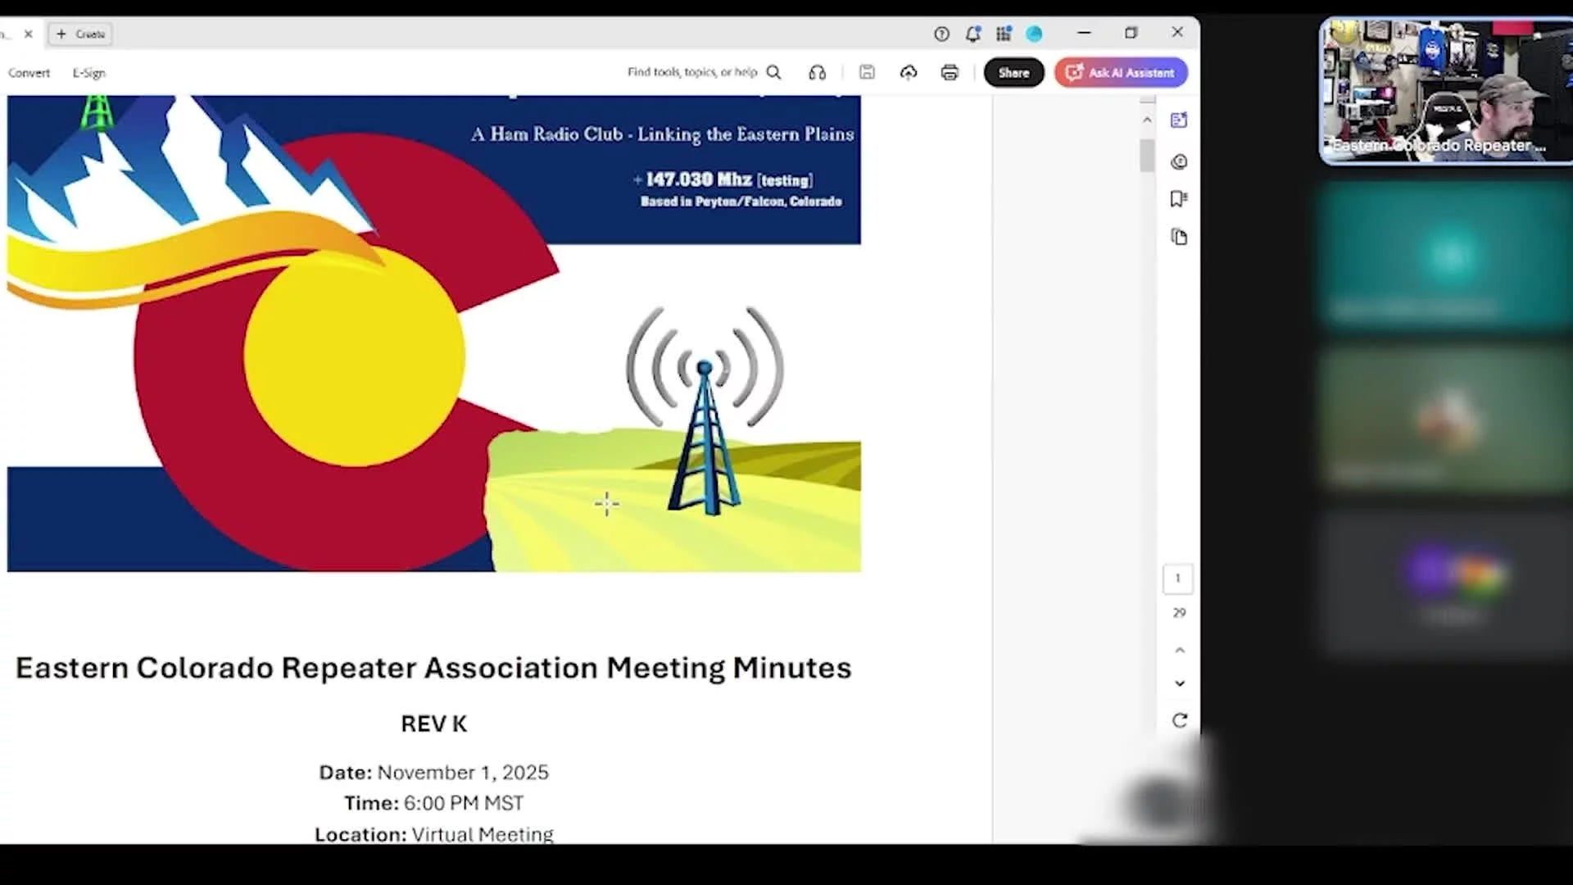Image resolution: width=1573 pixels, height=885 pixels.
Task: Open the E-Sign menu
Action: click(88, 73)
